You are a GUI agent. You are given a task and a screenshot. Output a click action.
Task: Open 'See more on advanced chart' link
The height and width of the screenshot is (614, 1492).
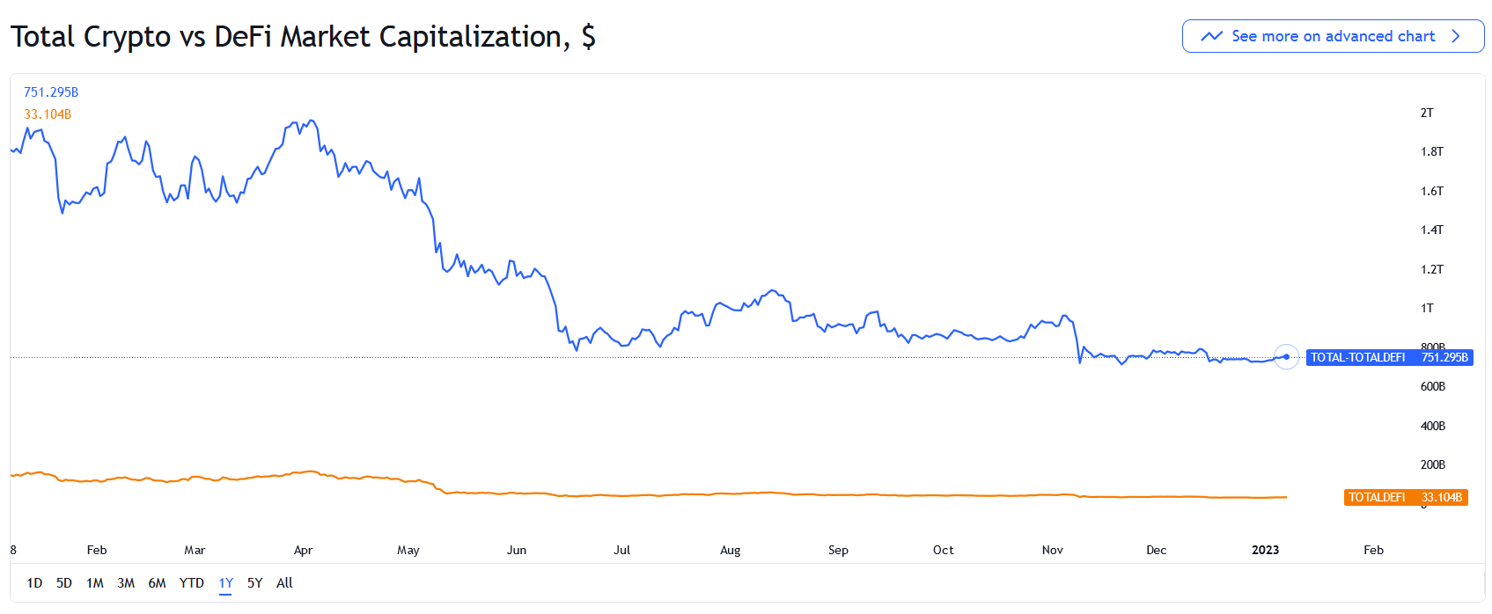click(x=1333, y=36)
